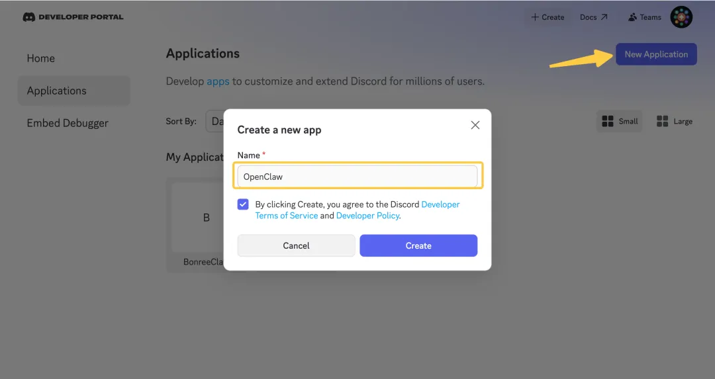Open Docs external link

[x=593, y=17]
